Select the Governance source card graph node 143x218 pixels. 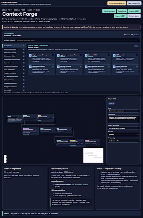(15, 119)
